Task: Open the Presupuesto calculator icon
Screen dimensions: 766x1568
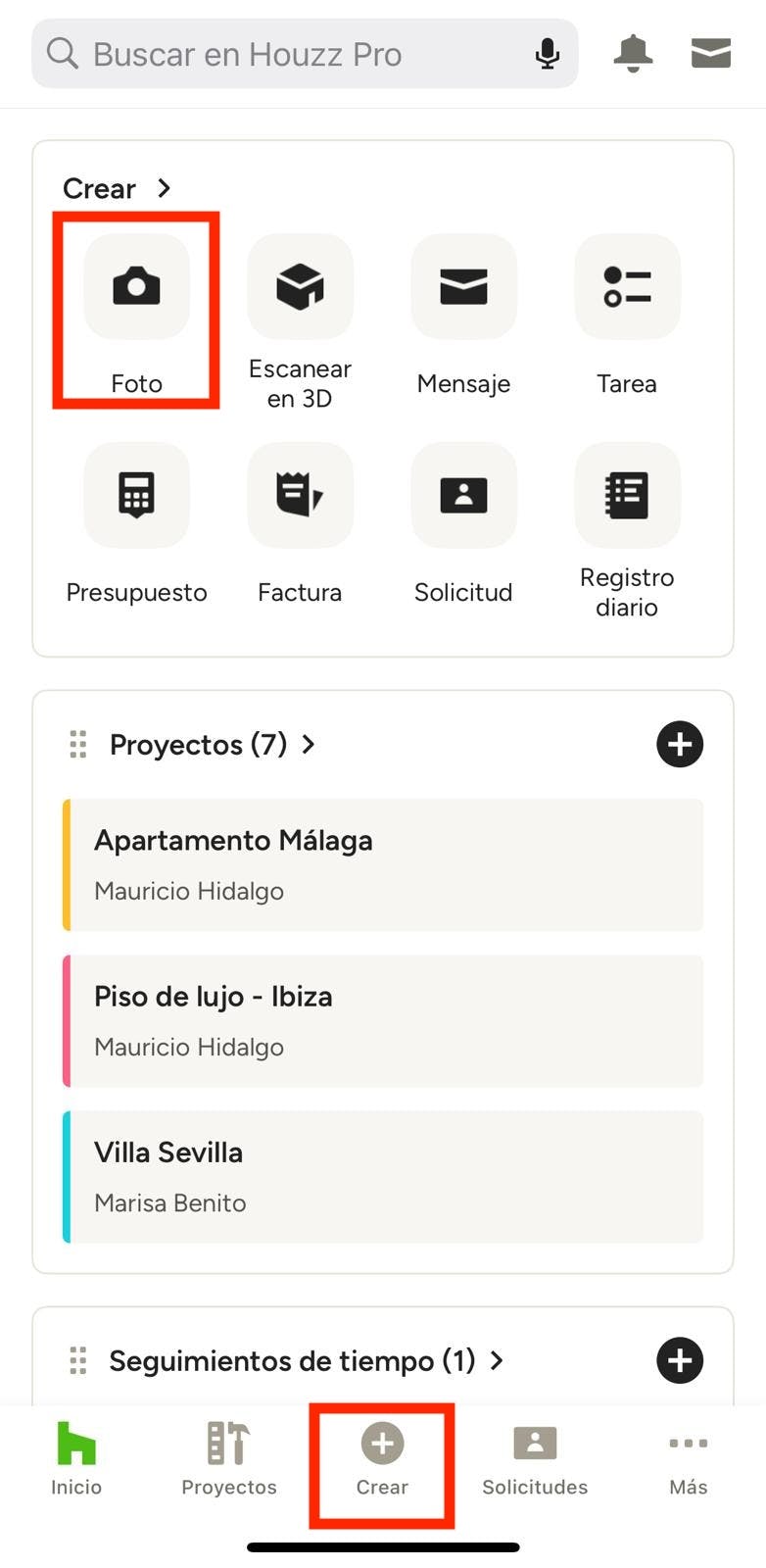Action: coord(136,495)
